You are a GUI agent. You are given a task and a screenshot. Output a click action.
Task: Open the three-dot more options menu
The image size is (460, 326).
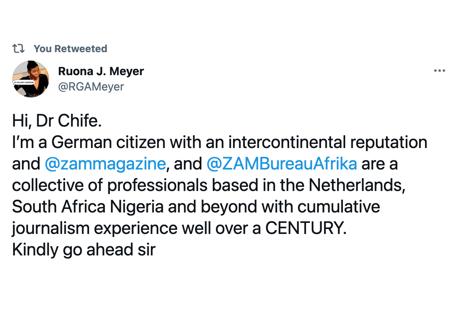pyautogui.click(x=439, y=71)
